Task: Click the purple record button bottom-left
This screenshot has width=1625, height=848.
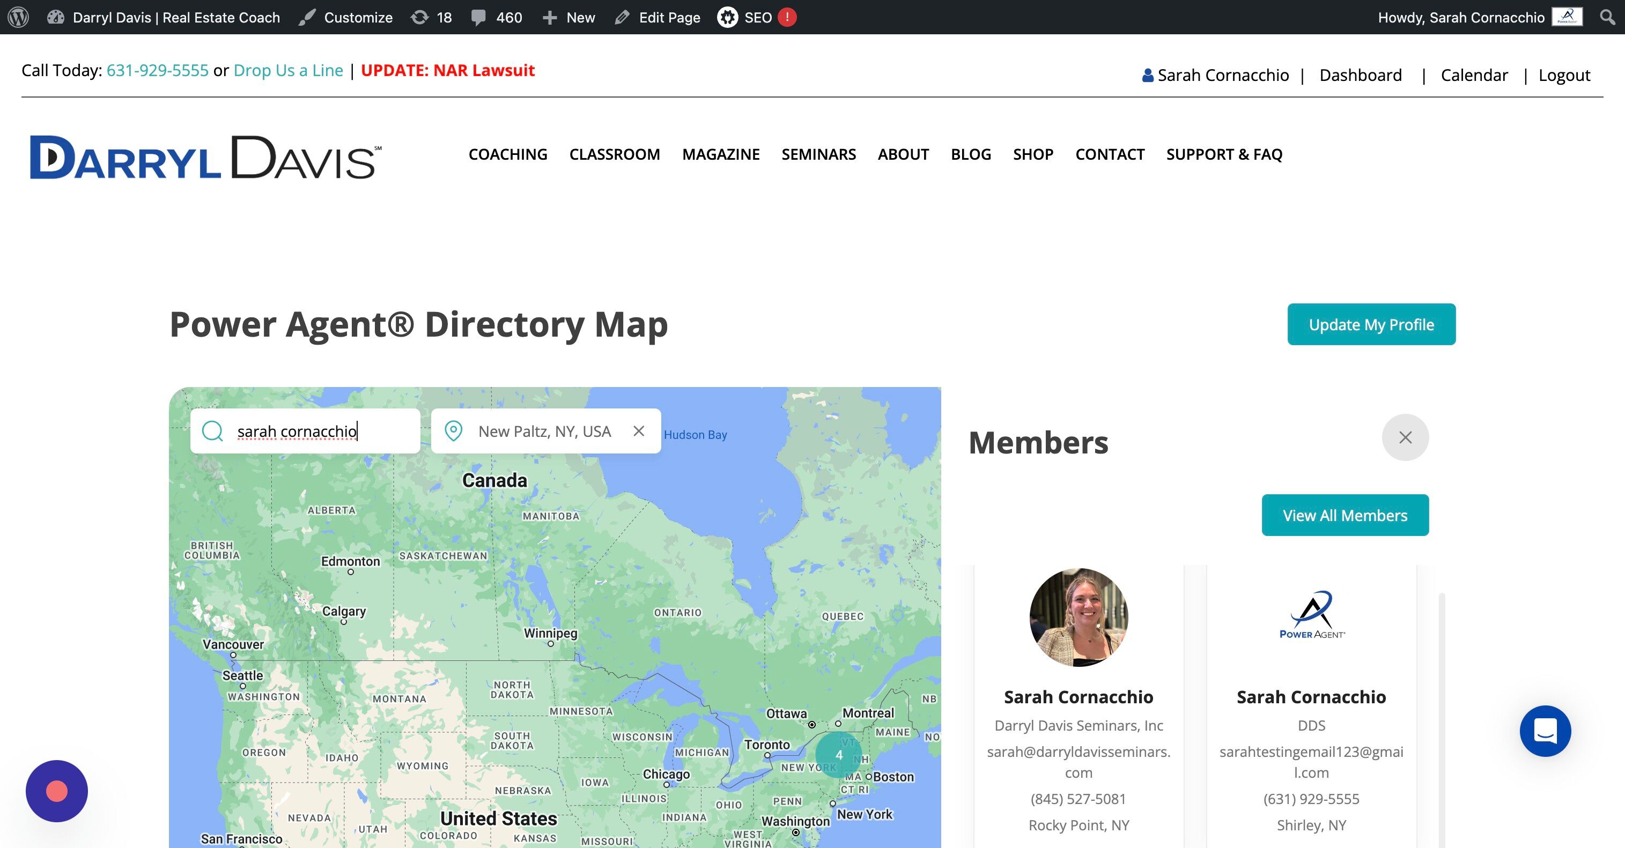Action: point(57,791)
